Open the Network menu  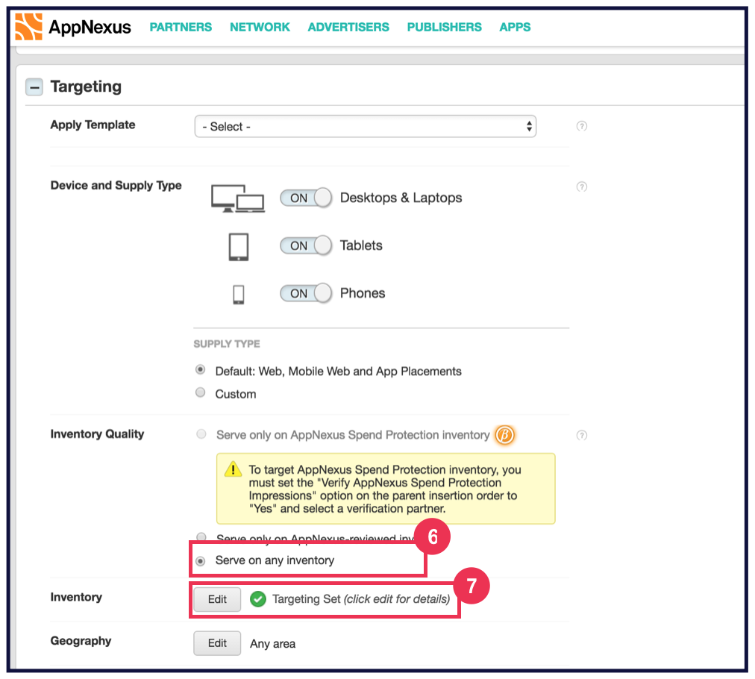point(260,27)
